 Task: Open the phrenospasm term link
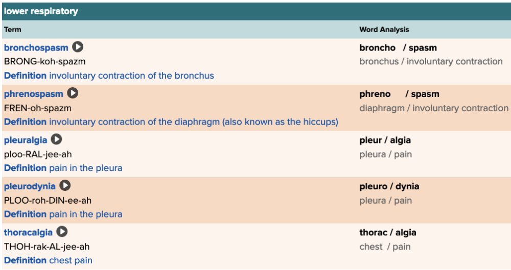click(34, 94)
